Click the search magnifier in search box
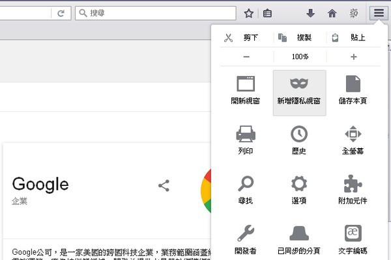 click(83, 13)
